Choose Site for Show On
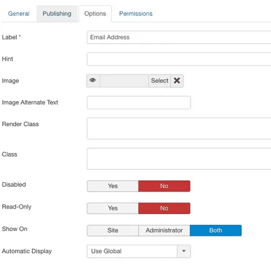271x266 pixels. pyautogui.click(x=112, y=230)
